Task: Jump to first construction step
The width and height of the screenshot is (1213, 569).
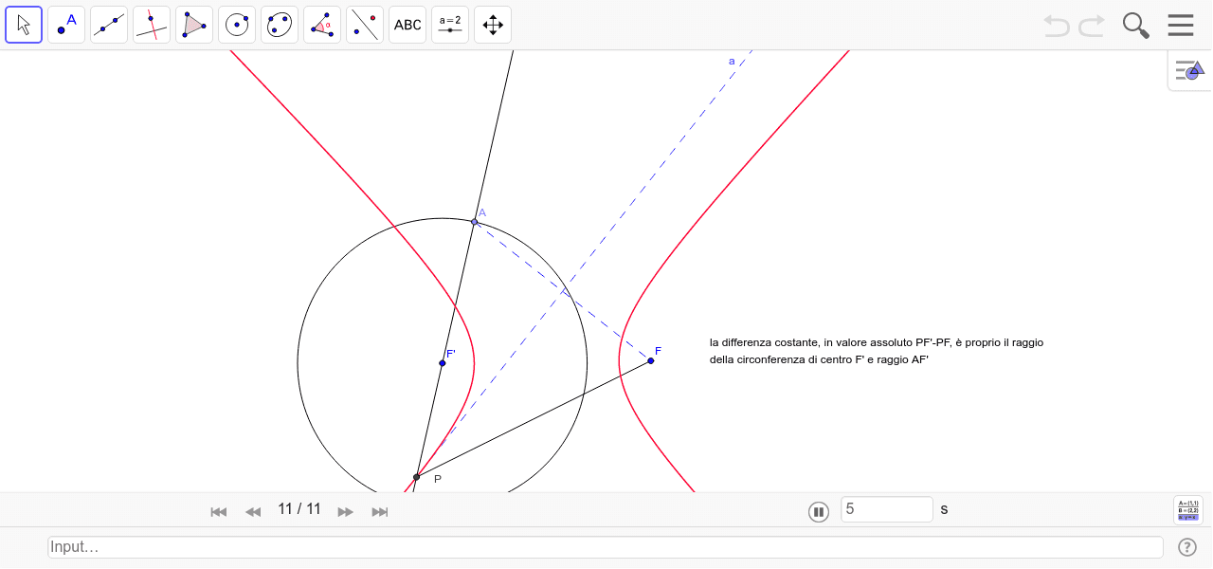Action: tap(218, 512)
